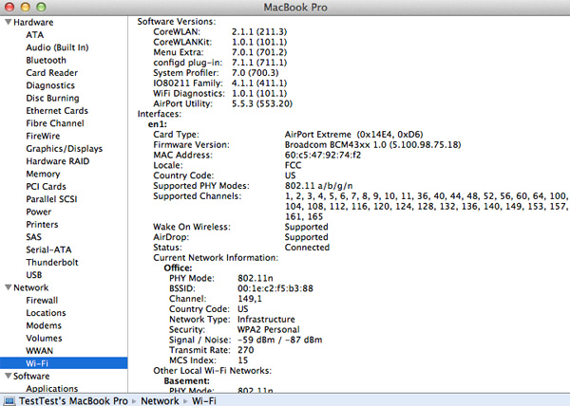Collapse the Hardware section triangle
Screen dimensions: 570x406
coord(8,22)
